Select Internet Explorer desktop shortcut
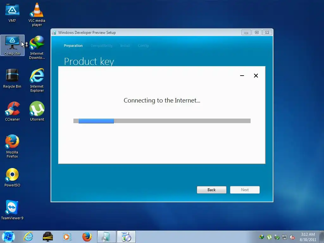Viewport: 324px width, 243px height. coord(37,80)
